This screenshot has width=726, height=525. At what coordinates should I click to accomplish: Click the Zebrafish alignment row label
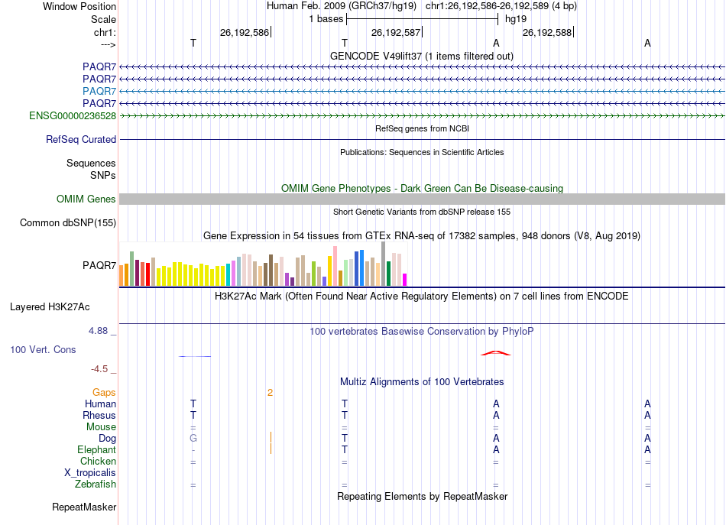96,484
